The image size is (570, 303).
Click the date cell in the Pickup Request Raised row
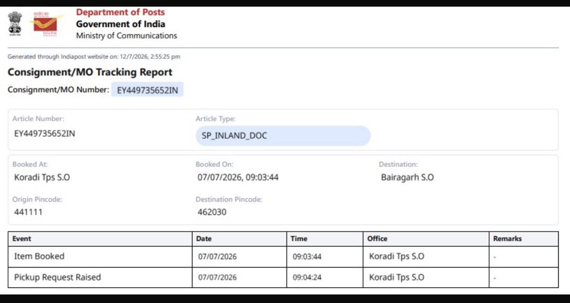click(x=239, y=277)
